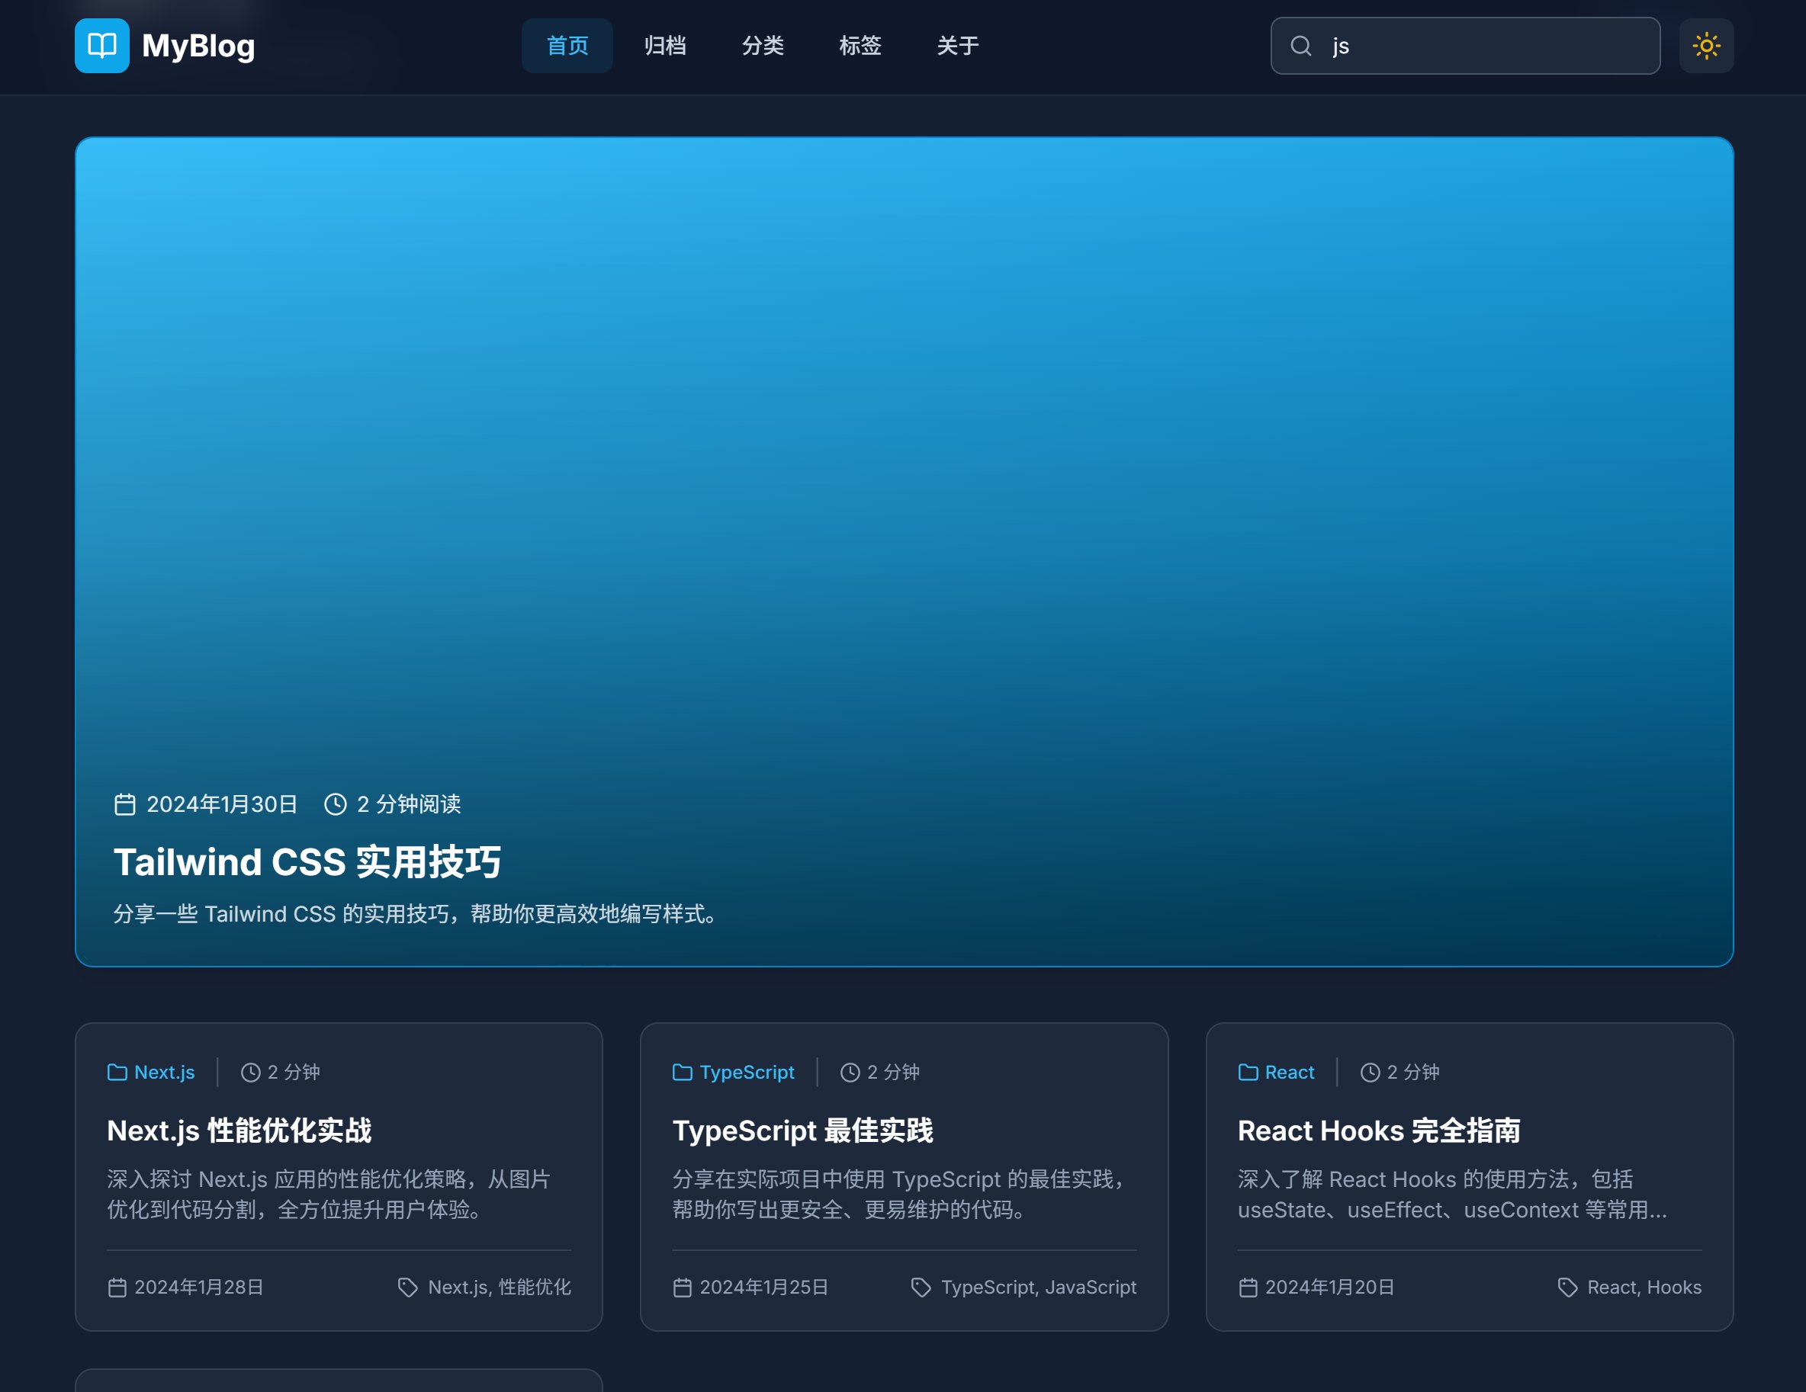Click the MyBlog title text

(198, 46)
